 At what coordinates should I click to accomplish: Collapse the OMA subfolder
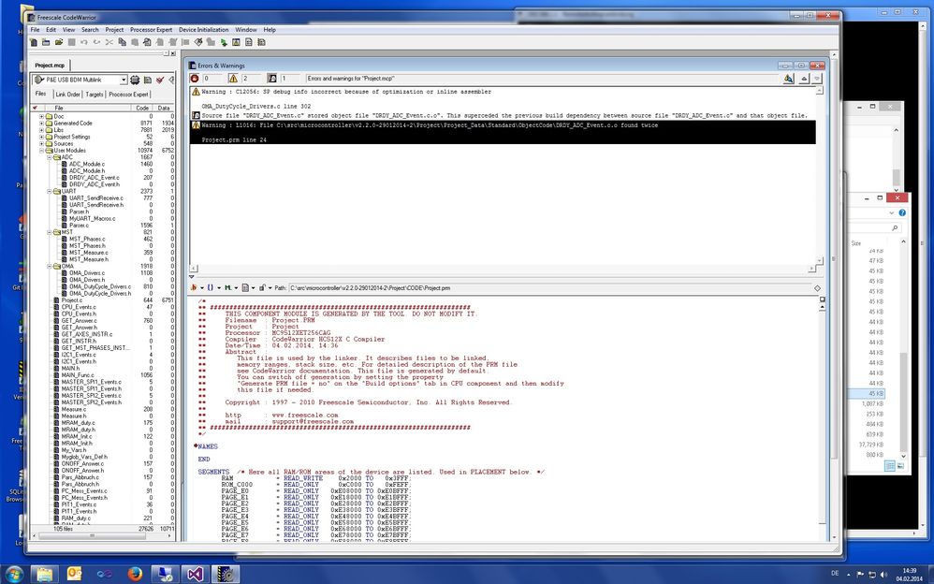(50, 267)
